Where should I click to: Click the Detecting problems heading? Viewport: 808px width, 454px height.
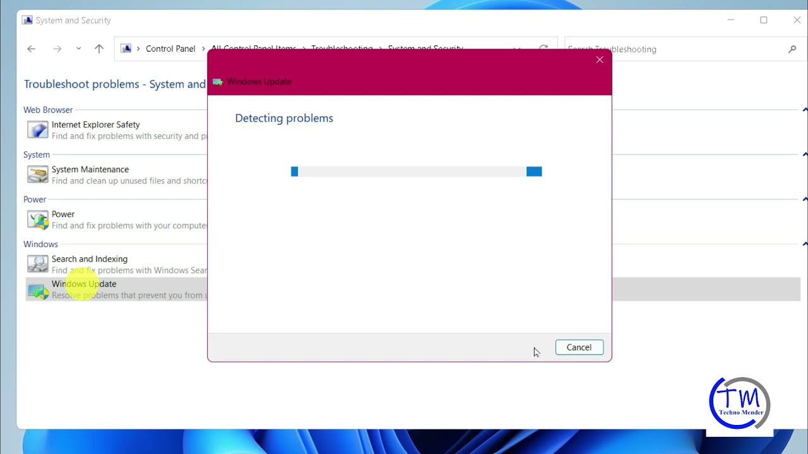[284, 118]
